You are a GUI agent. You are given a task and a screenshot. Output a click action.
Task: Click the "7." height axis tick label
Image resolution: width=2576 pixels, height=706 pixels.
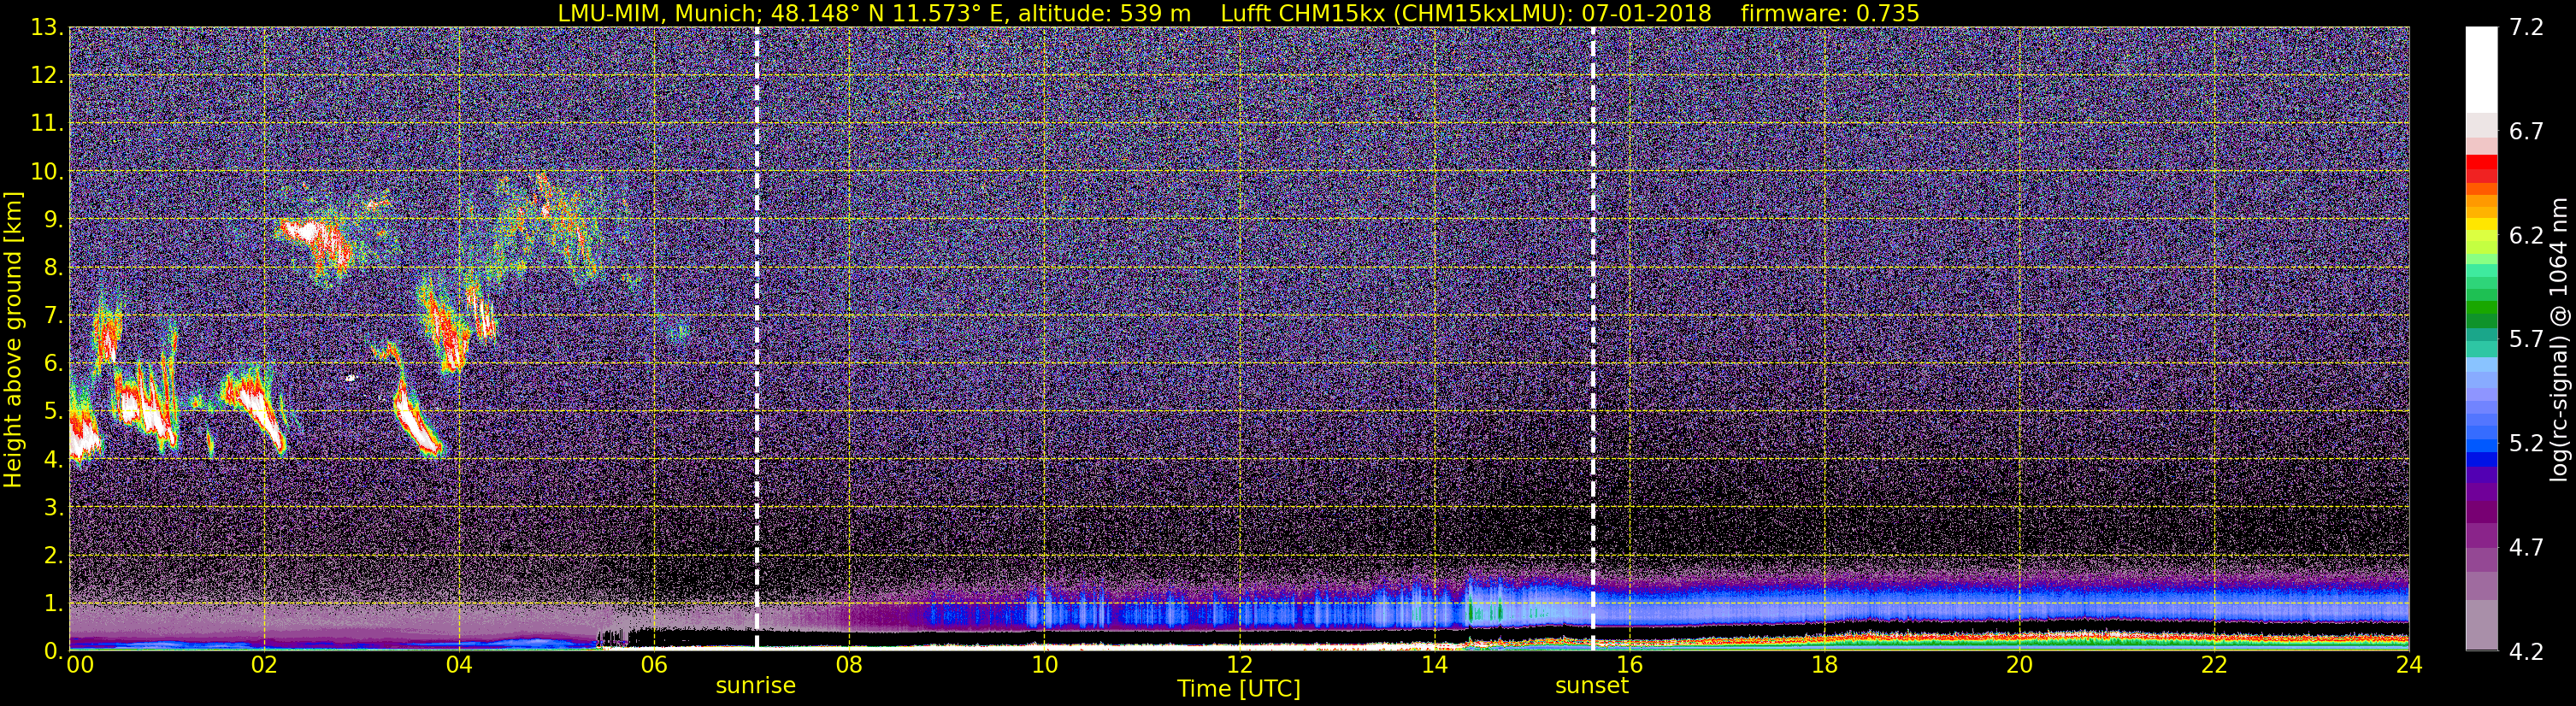[x=53, y=315]
